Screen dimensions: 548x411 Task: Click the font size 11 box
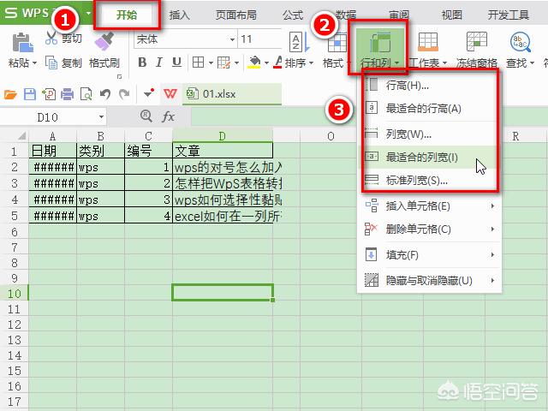[260, 39]
